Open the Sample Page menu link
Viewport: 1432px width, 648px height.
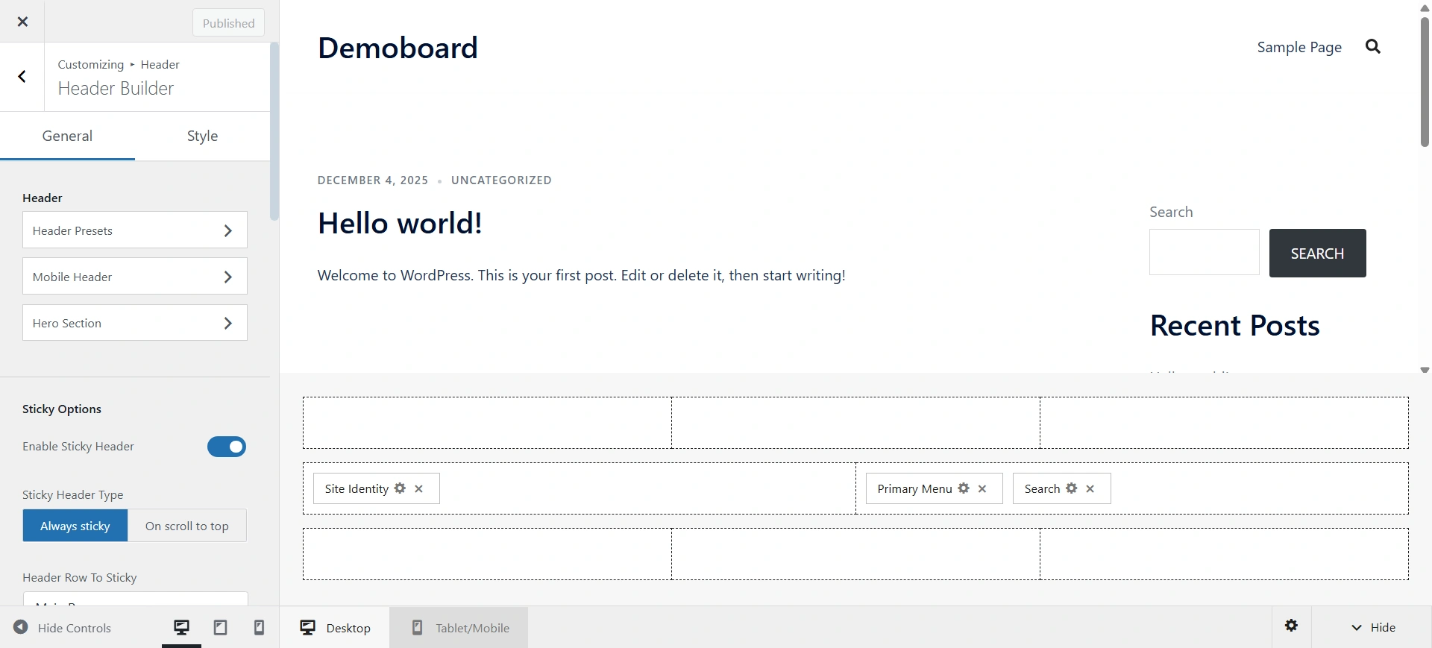(1299, 47)
